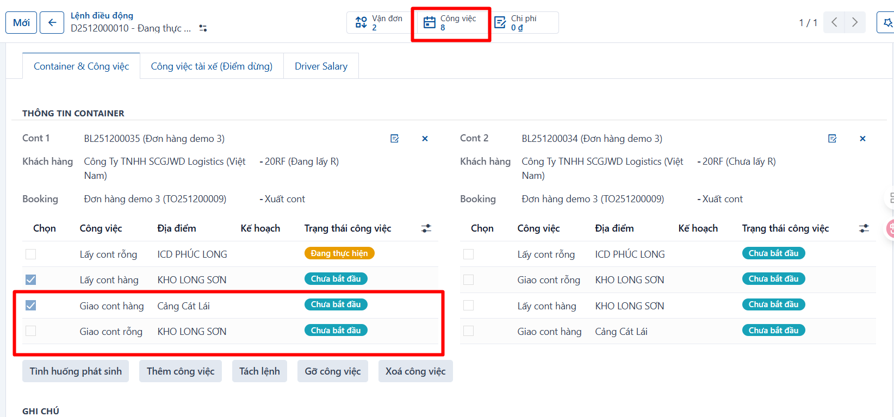Click Cont 1 customer Công Ty TNHH SCGJWD Logistics
This screenshot has width=894, height=417.
pos(165,169)
